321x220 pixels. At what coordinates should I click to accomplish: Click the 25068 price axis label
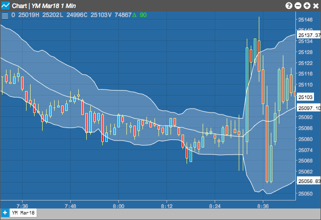pos(305,160)
